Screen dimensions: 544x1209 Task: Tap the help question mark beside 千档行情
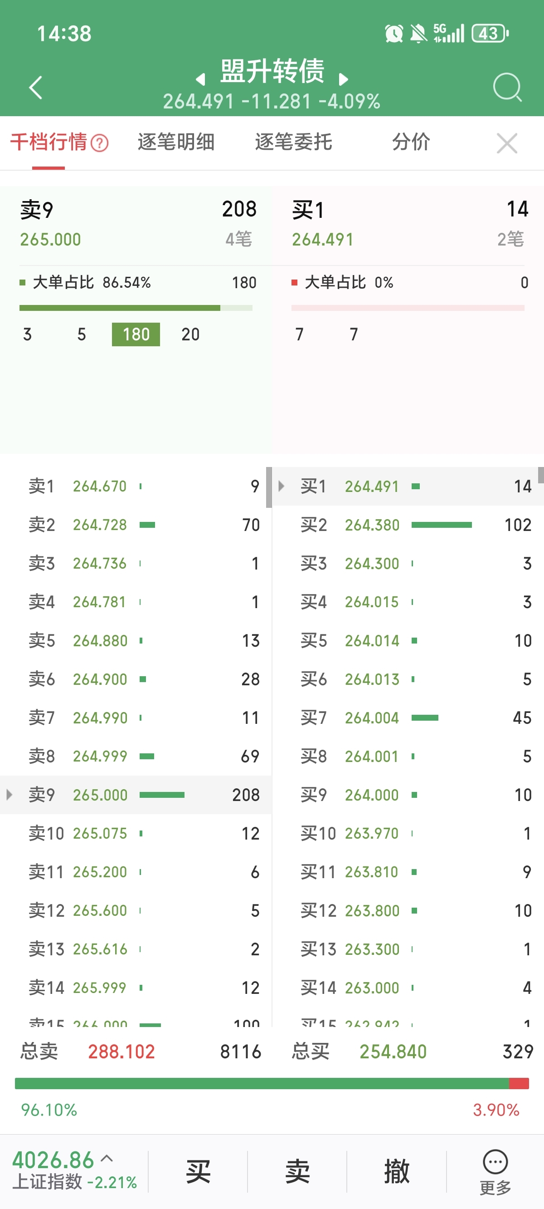pos(99,143)
